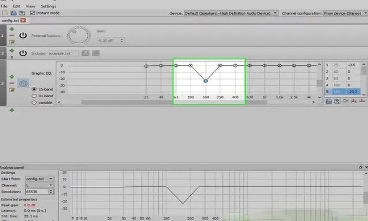Image resolution: width=368 pixels, height=221 pixels.
Task: Remove the Graphic EQ filter
Action: (12, 83)
